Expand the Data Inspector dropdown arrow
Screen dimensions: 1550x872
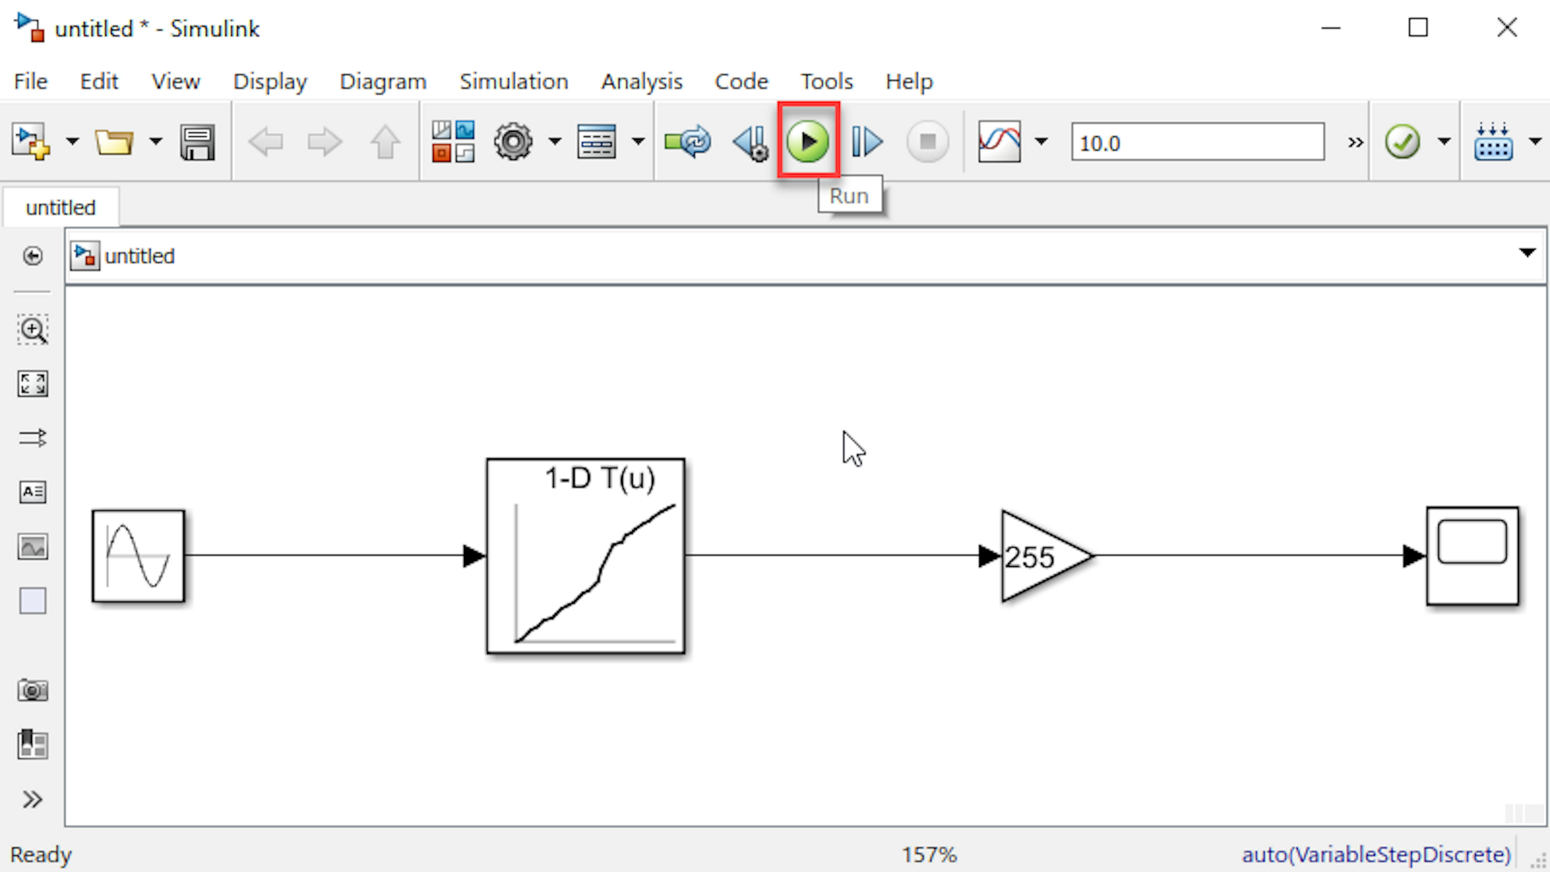click(x=1041, y=142)
